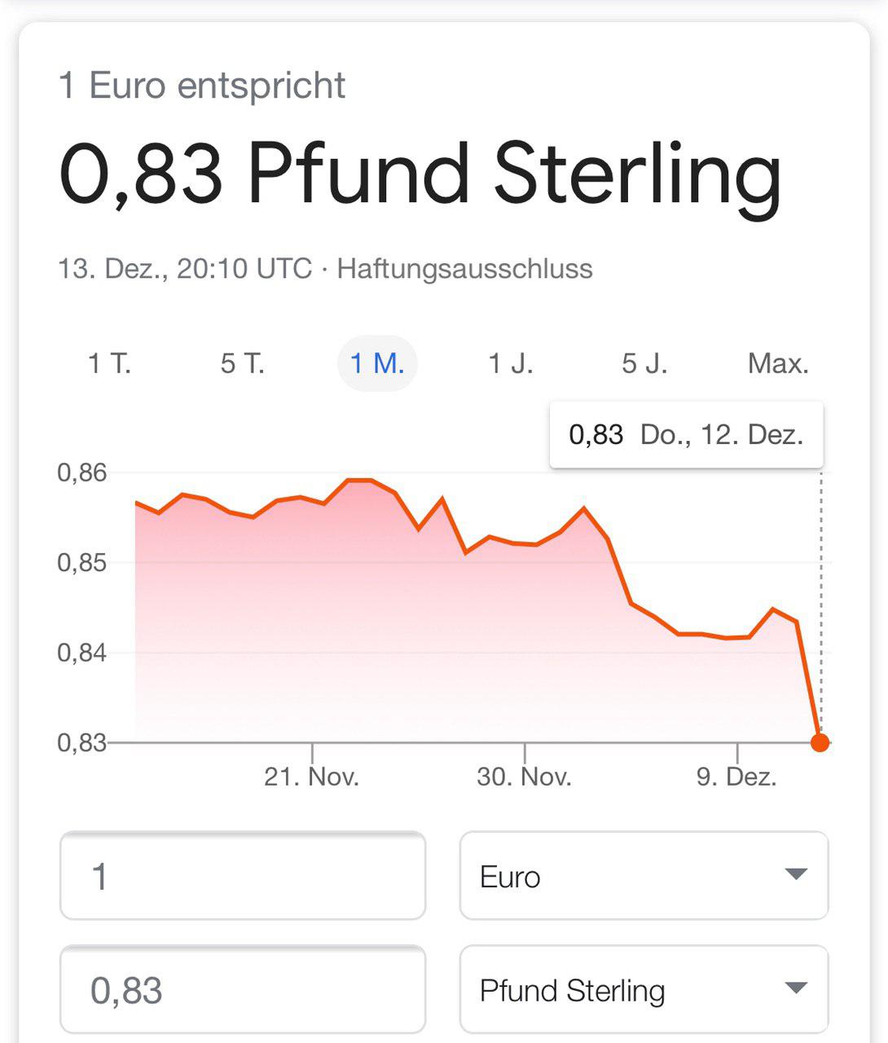This screenshot has height=1043, width=888.
Task: Click the 9. Dez. axis marker
Action: [x=737, y=777]
